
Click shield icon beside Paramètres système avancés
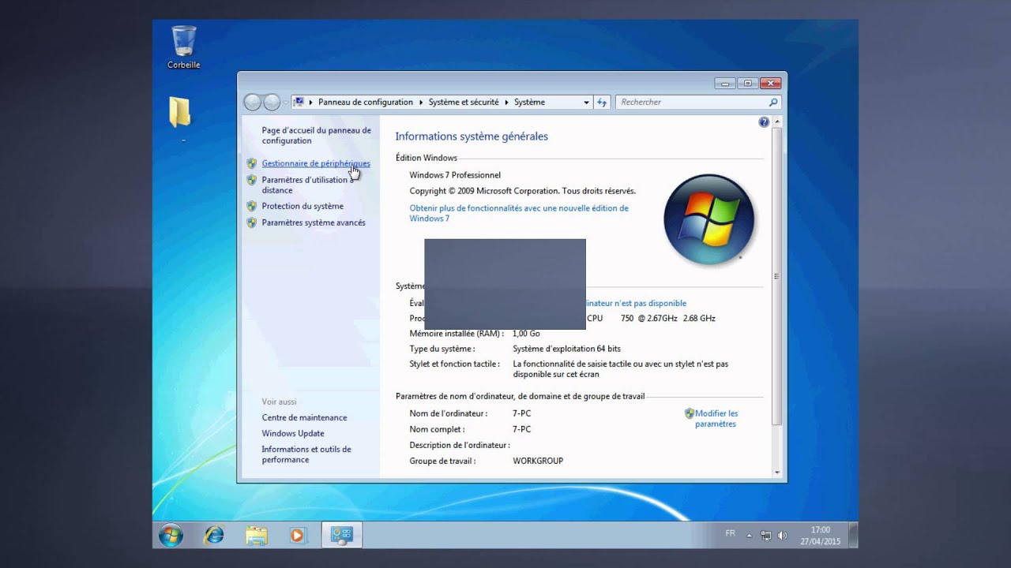coord(252,222)
